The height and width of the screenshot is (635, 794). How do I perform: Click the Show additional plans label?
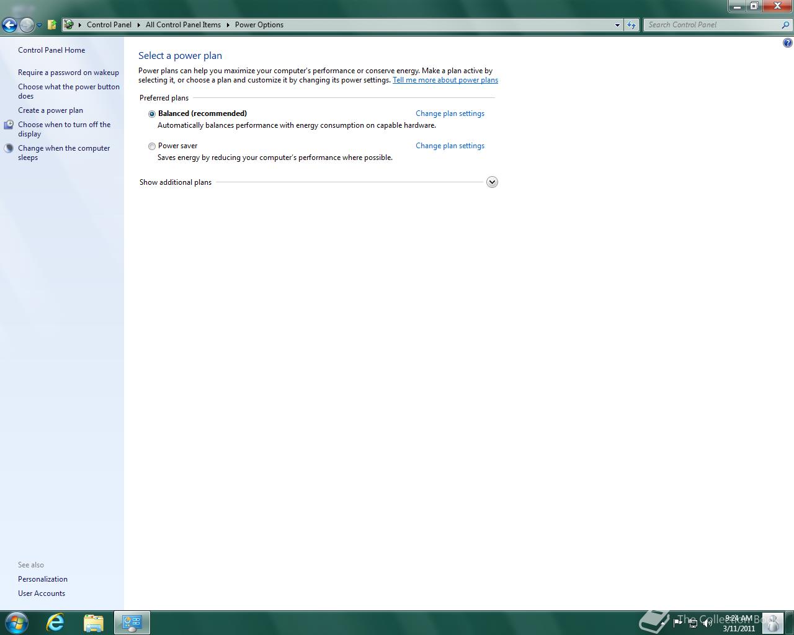(x=176, y=182)
